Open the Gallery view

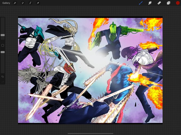click(x=6, y=3)
